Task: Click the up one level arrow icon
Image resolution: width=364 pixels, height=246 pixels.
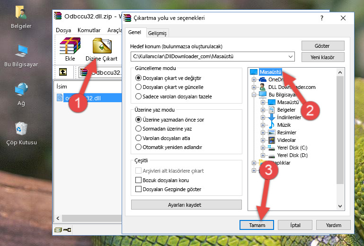Action: click(x=63, y=72)
